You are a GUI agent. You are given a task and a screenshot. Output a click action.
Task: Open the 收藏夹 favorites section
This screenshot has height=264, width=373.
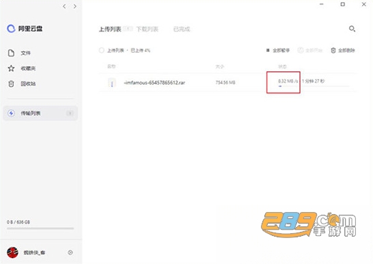28,68
